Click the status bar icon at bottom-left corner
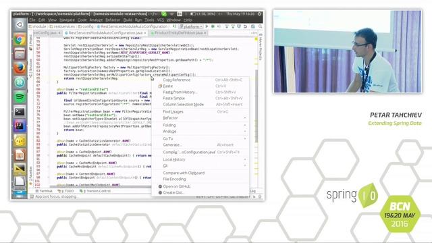 (x=32, y=196)
